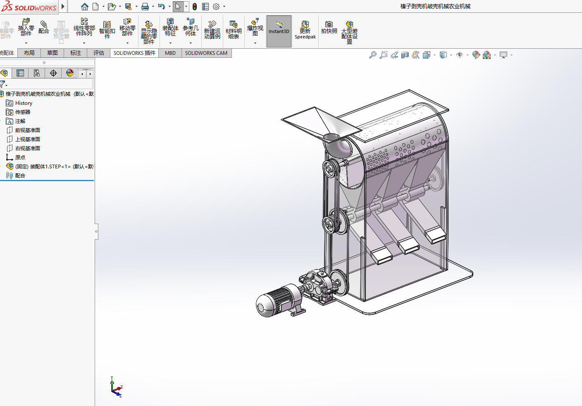Viewport: 582px width, 406px height.
Task: Click the 配合 (Mate) paperclip tool
Action: (x=44, y=27)
